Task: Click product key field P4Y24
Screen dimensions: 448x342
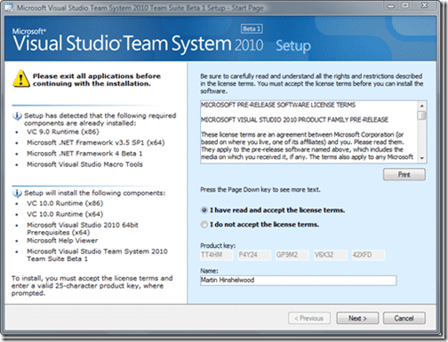Action: tap(254, 255)
